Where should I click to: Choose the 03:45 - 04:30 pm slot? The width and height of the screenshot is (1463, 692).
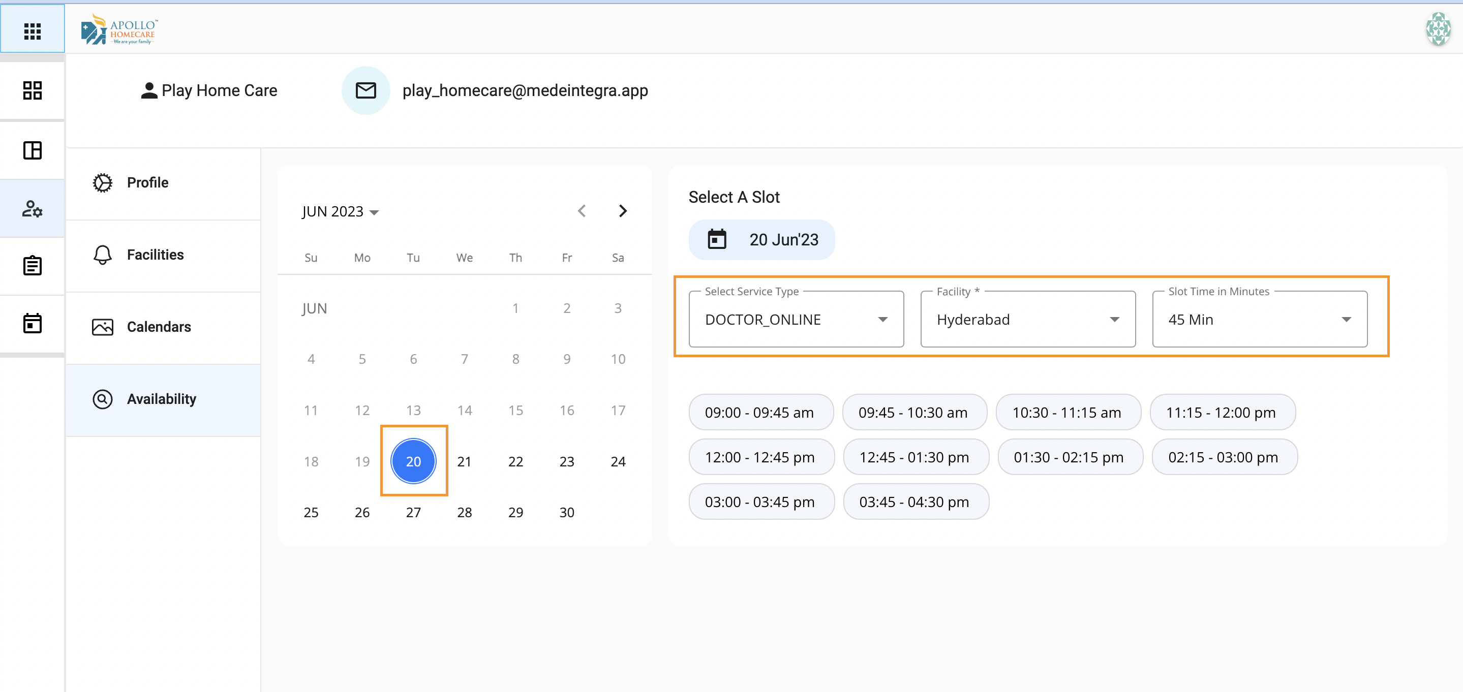[915, 502]
